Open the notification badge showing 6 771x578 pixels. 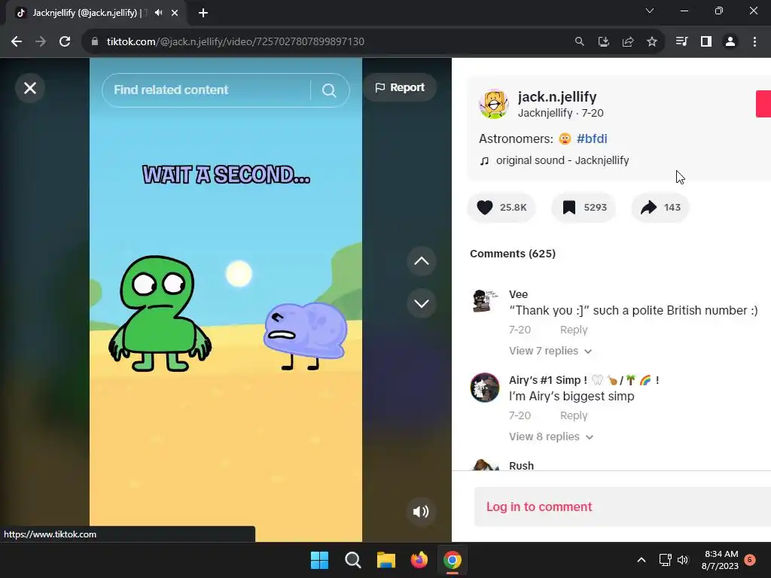pos(750,560)
